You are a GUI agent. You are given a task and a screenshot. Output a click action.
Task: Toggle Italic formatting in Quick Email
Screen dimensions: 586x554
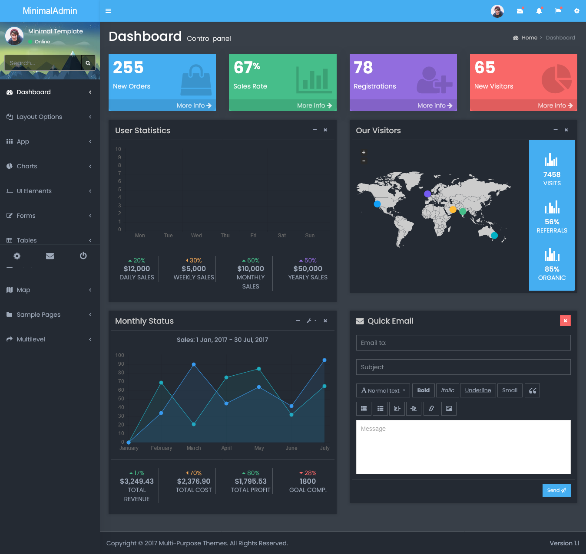(x=447, y=390)
